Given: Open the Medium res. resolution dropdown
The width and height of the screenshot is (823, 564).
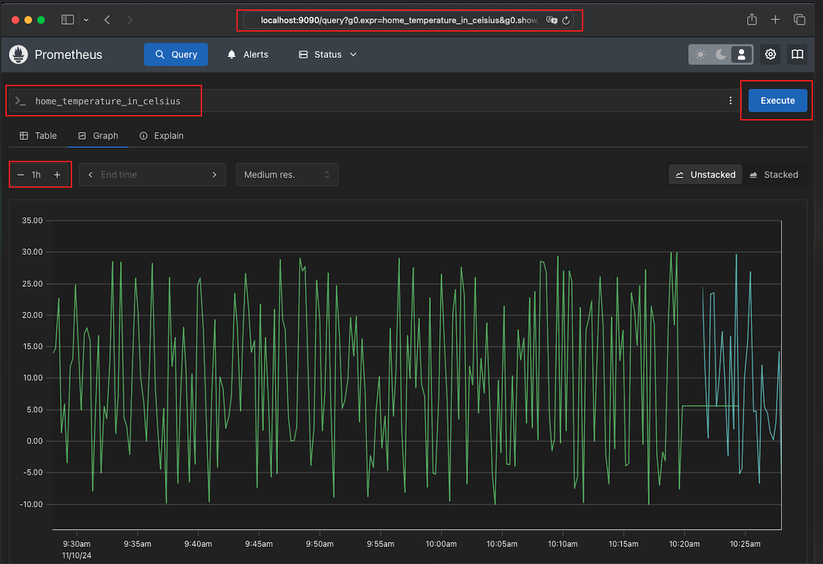Looking at the screenshot, I should coord(287,174).
